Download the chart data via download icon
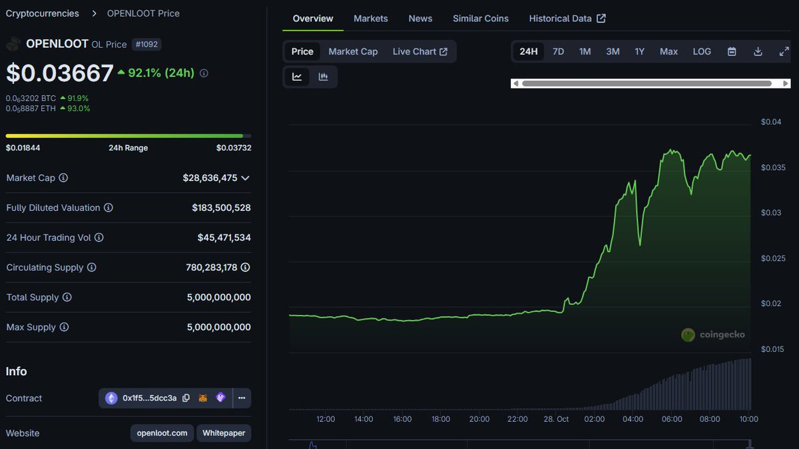This screenshot has width=799, height=449. [x=758, y=51]
